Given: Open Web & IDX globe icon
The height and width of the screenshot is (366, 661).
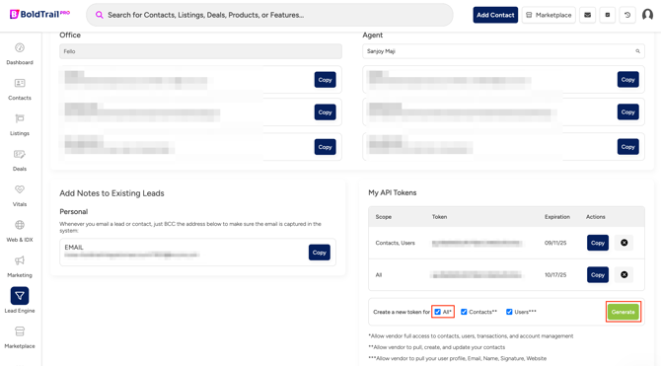Looking at the screenshot, I should [20, 225].
